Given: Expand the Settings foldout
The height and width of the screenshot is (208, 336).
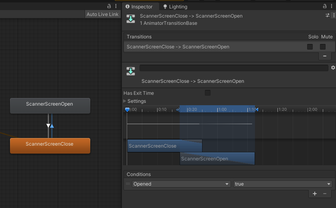Looking at the screenshot, I should coord(125,101).
